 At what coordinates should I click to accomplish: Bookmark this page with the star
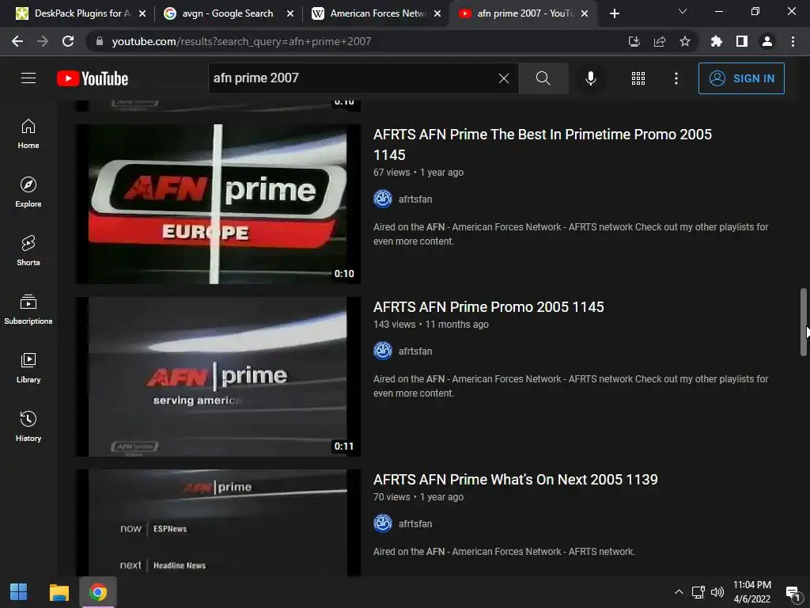coord(685,41)
